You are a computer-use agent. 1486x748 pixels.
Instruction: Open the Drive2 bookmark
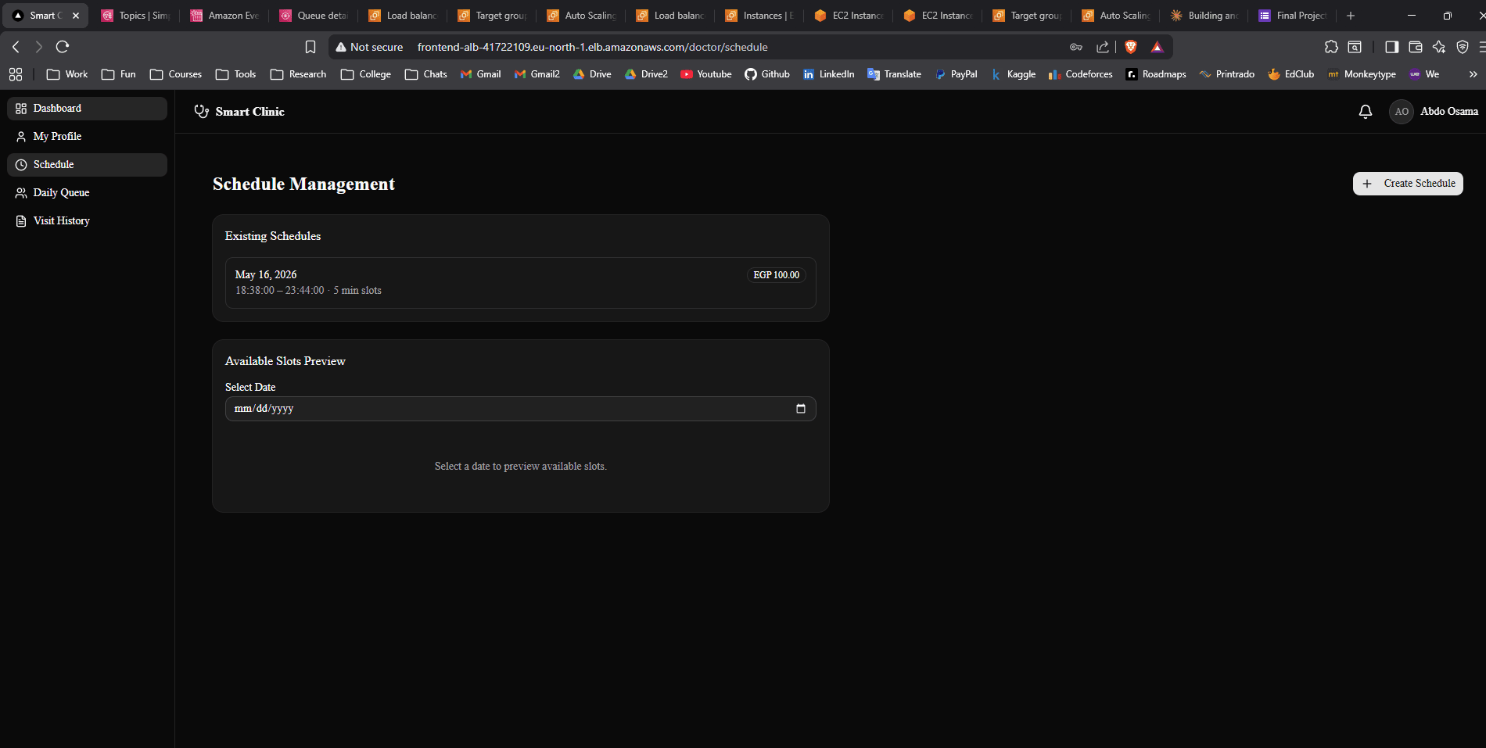[x=646, y=74]
